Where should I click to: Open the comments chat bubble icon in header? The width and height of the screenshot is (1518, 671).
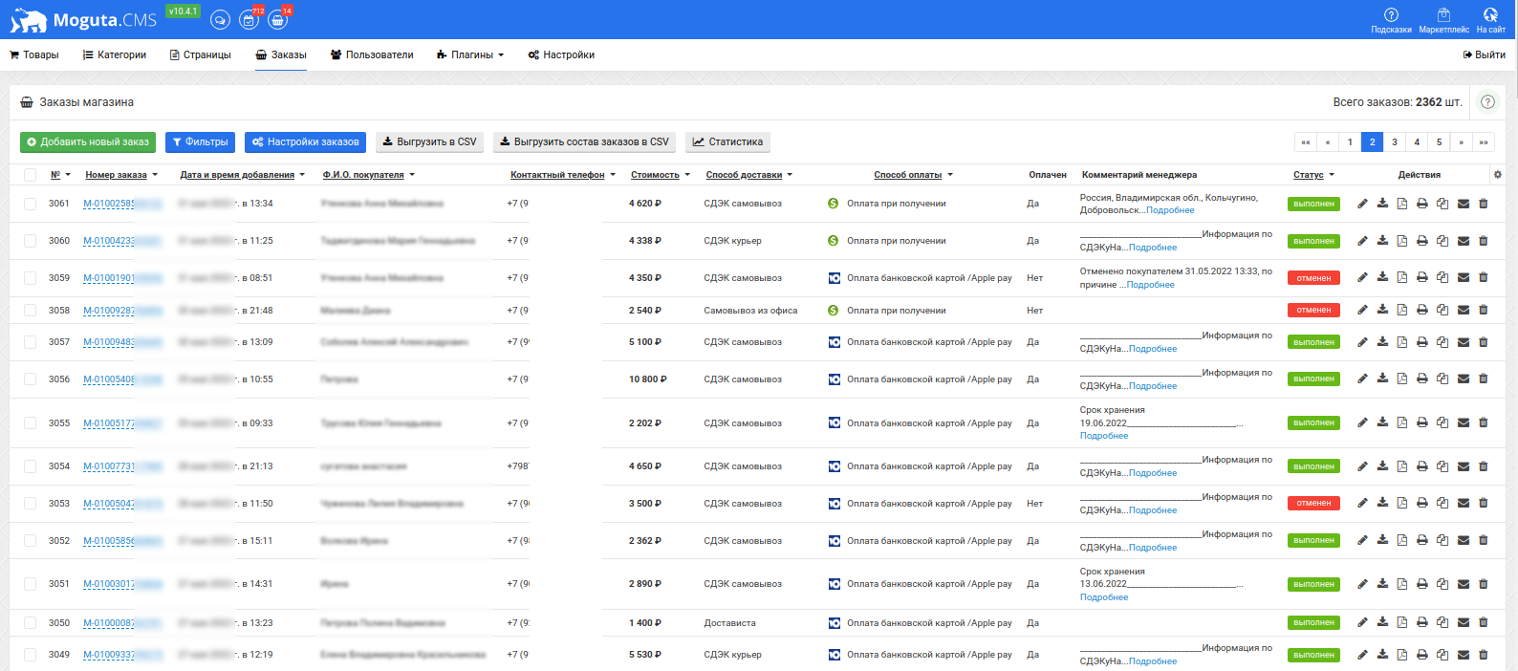coord(220,20)
